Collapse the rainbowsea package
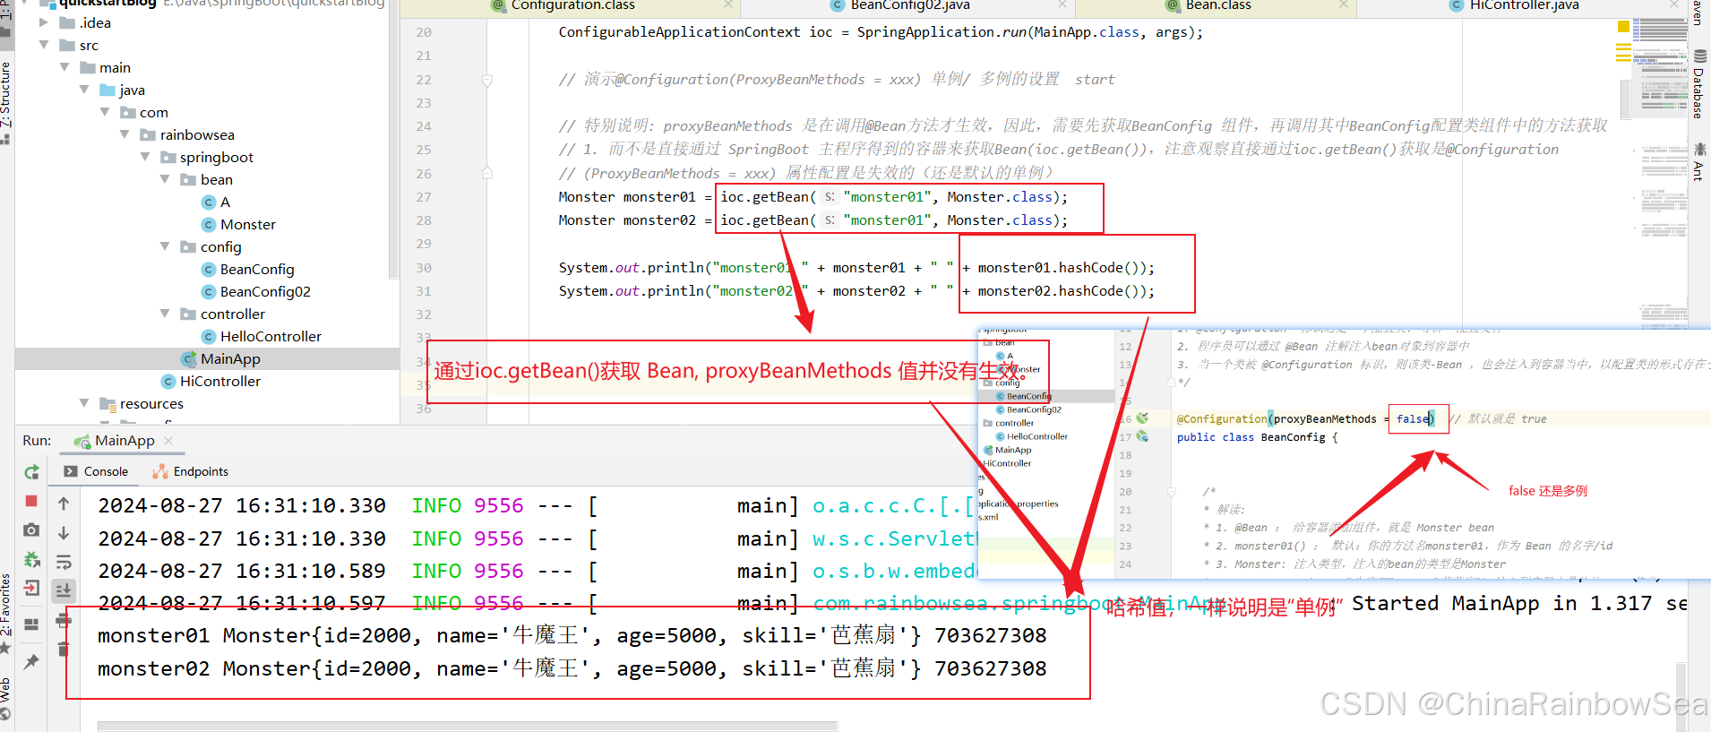This screenshot has height=732, width=1711. pyautogui.click(x=125, y=134)
